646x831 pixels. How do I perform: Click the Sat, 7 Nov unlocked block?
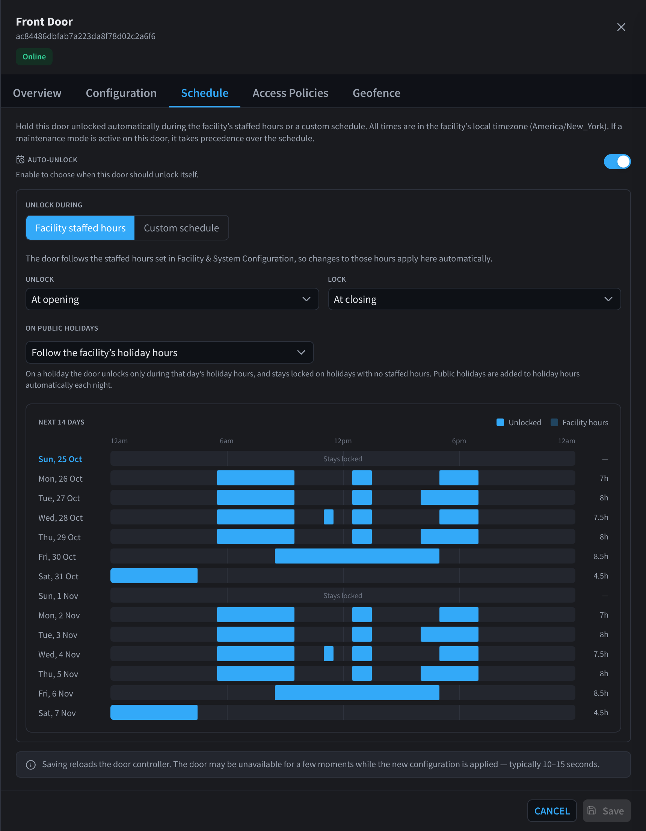coord(154,712)
